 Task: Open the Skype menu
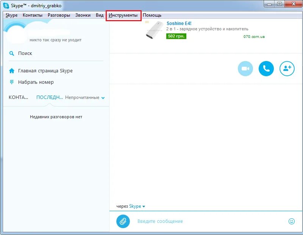point(12,15)
